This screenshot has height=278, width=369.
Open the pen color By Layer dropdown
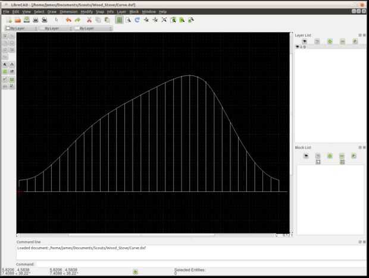point(21,29)
